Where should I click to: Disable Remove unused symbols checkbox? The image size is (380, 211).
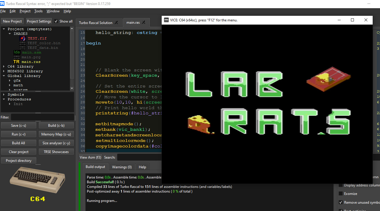click(x=341, y=202)
